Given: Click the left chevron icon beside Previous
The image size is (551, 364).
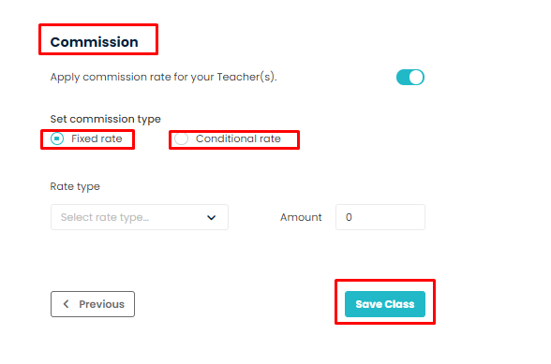Looking at the screenshot, I should [x=66, y=304].
